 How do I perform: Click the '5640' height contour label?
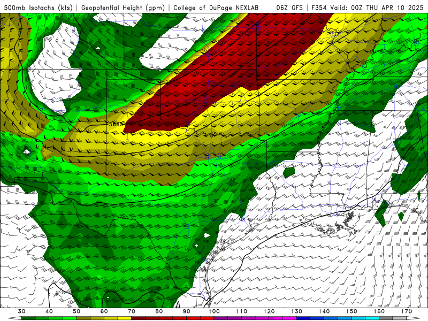[116, 124]
